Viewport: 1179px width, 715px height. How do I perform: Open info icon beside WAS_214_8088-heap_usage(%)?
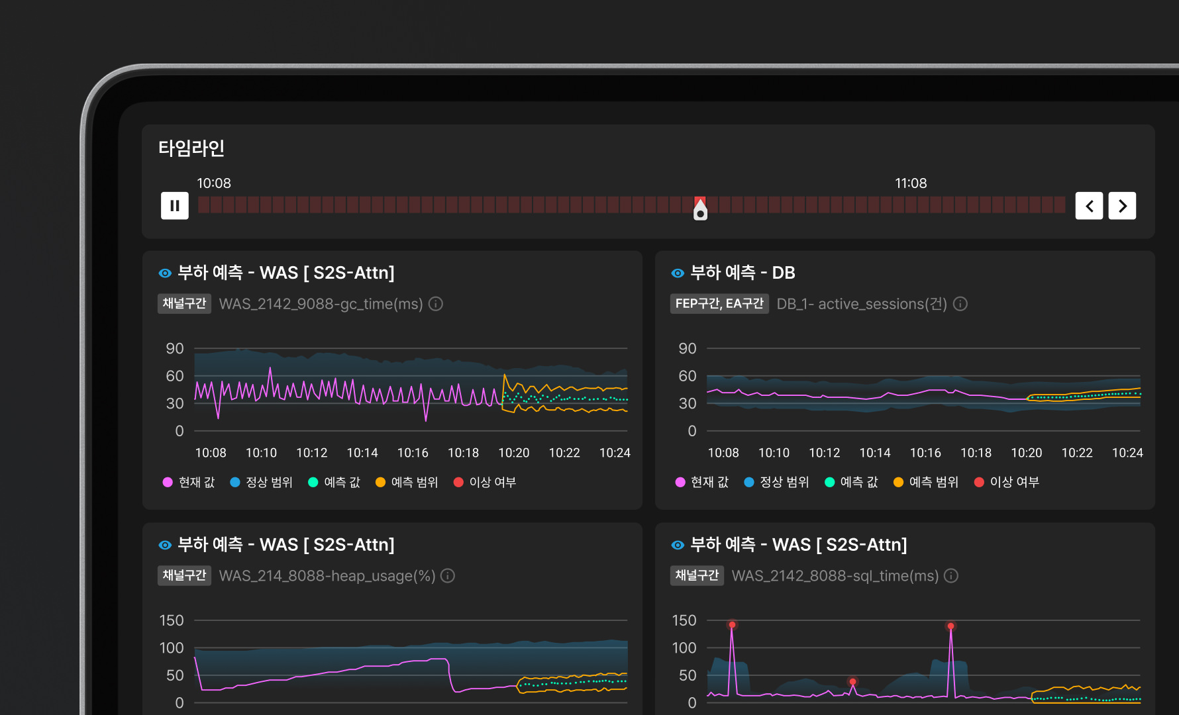coord(448,576)
